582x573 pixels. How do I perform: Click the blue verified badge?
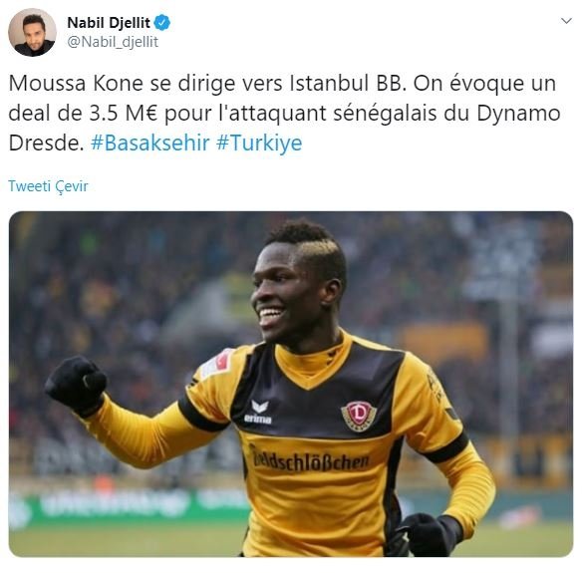161,23
